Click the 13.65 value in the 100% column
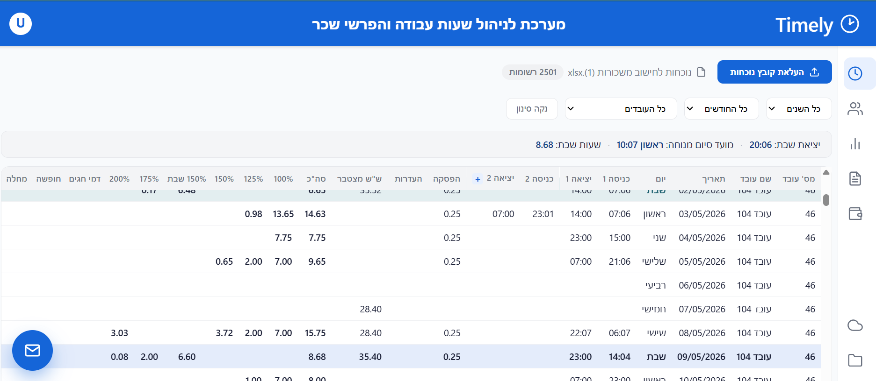This screenshot has height=381, width=876. click(x=283, y=214)
